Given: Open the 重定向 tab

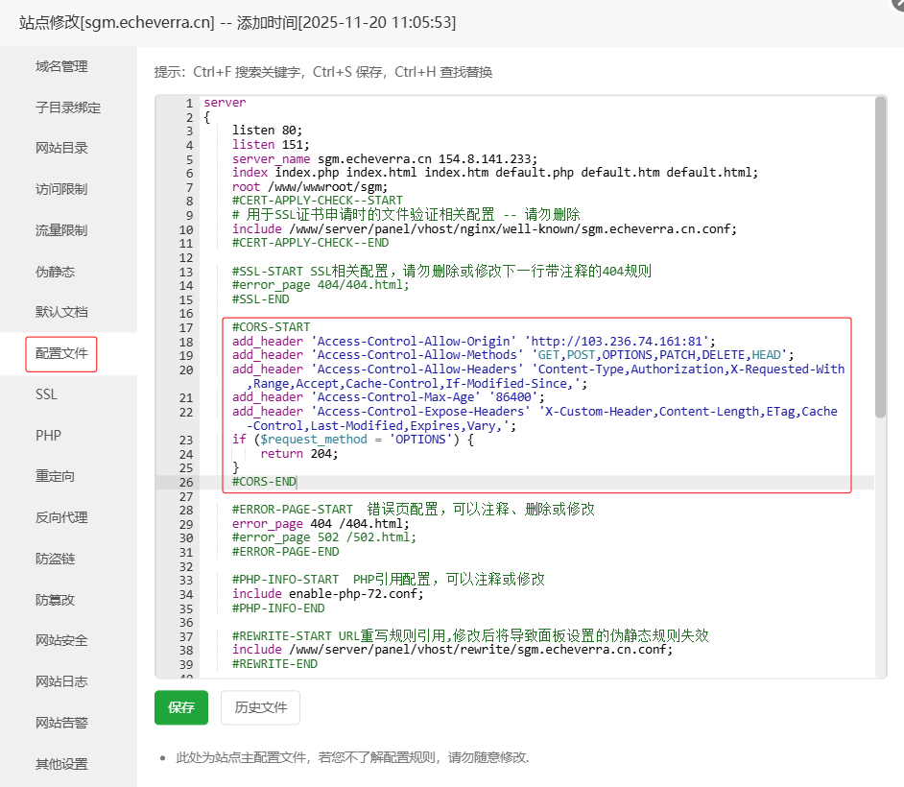Looking at the screenshot, I should point(55,476).
